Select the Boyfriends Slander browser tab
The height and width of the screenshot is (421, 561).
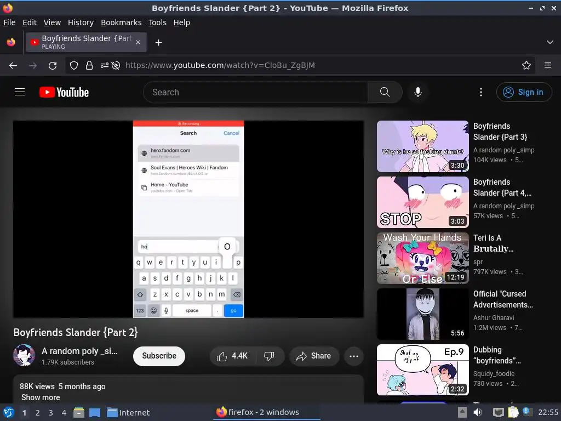point(86,42)
